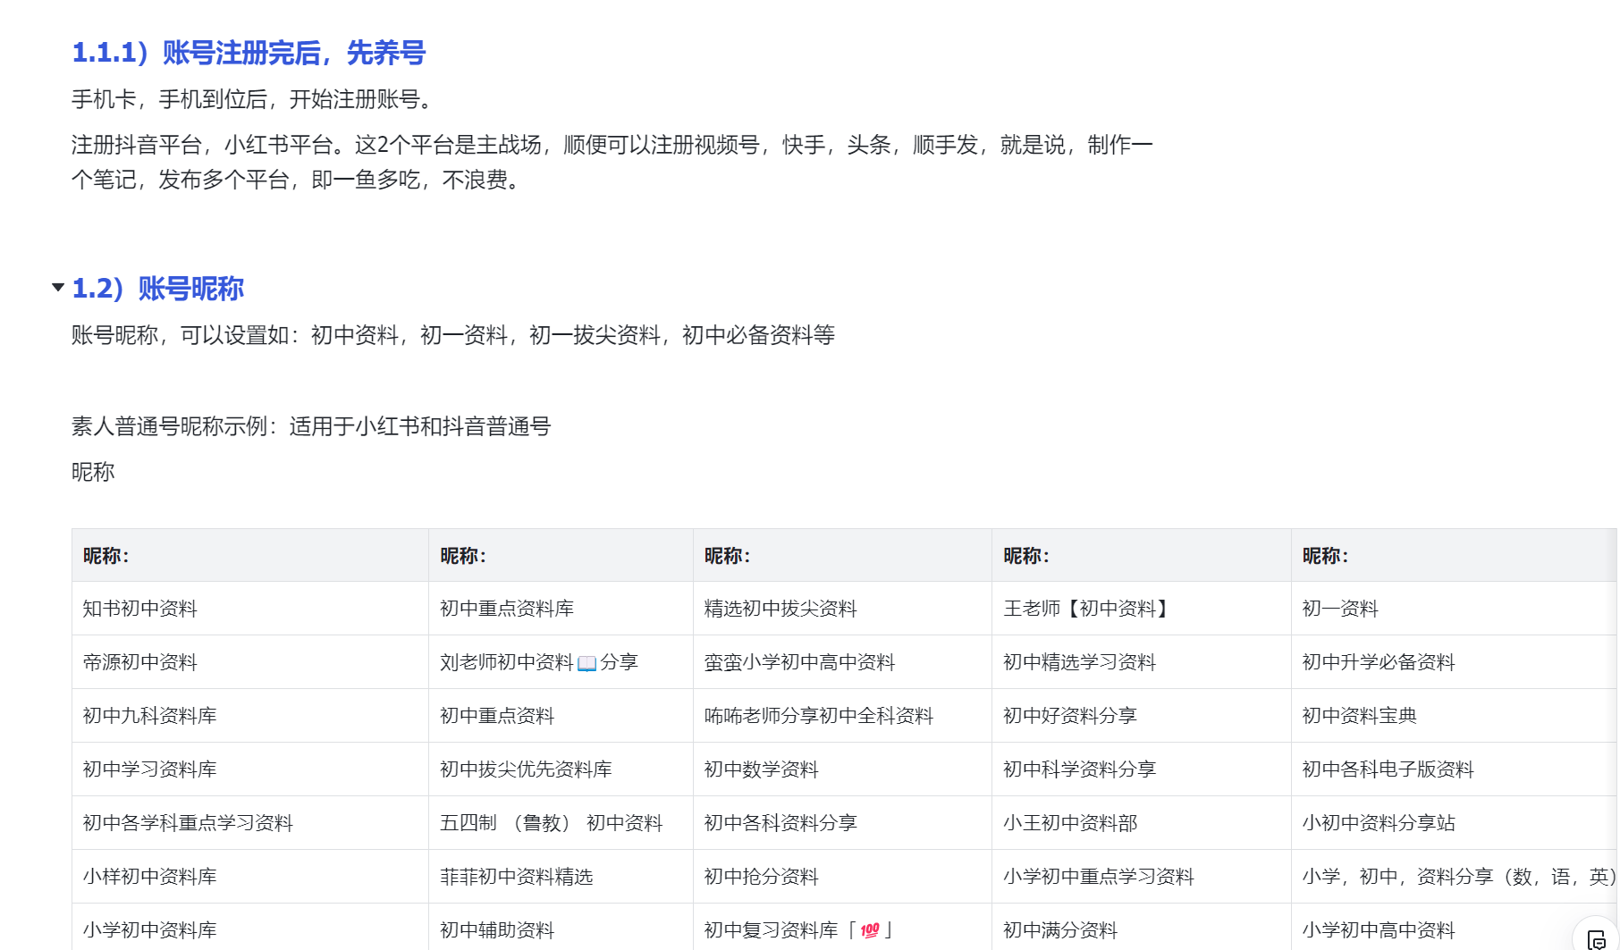Select cell 小学初中重点学习资料
This screenshot has width=1620, height=950.
point(1142,877)
